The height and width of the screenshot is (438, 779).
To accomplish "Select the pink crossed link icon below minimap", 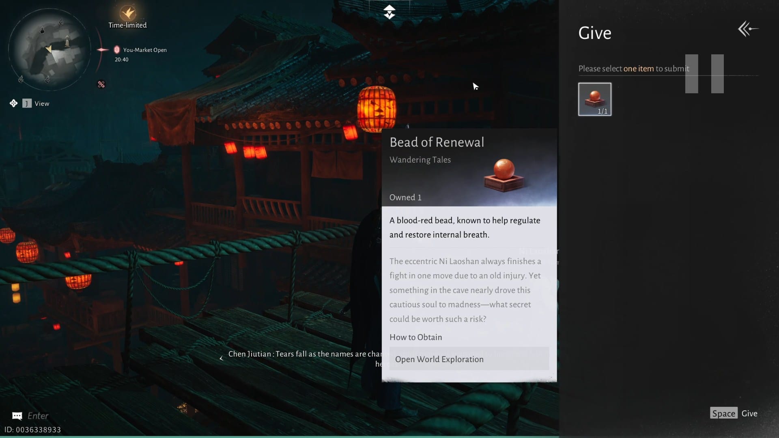I will coord(101,84).
